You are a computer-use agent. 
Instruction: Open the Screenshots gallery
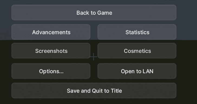coord(51,51)
